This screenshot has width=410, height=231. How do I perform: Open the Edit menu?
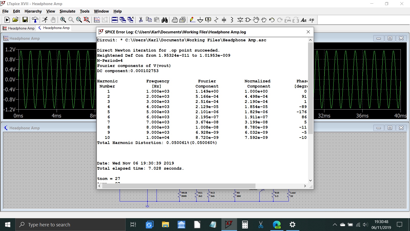click(x=16, y=11)
